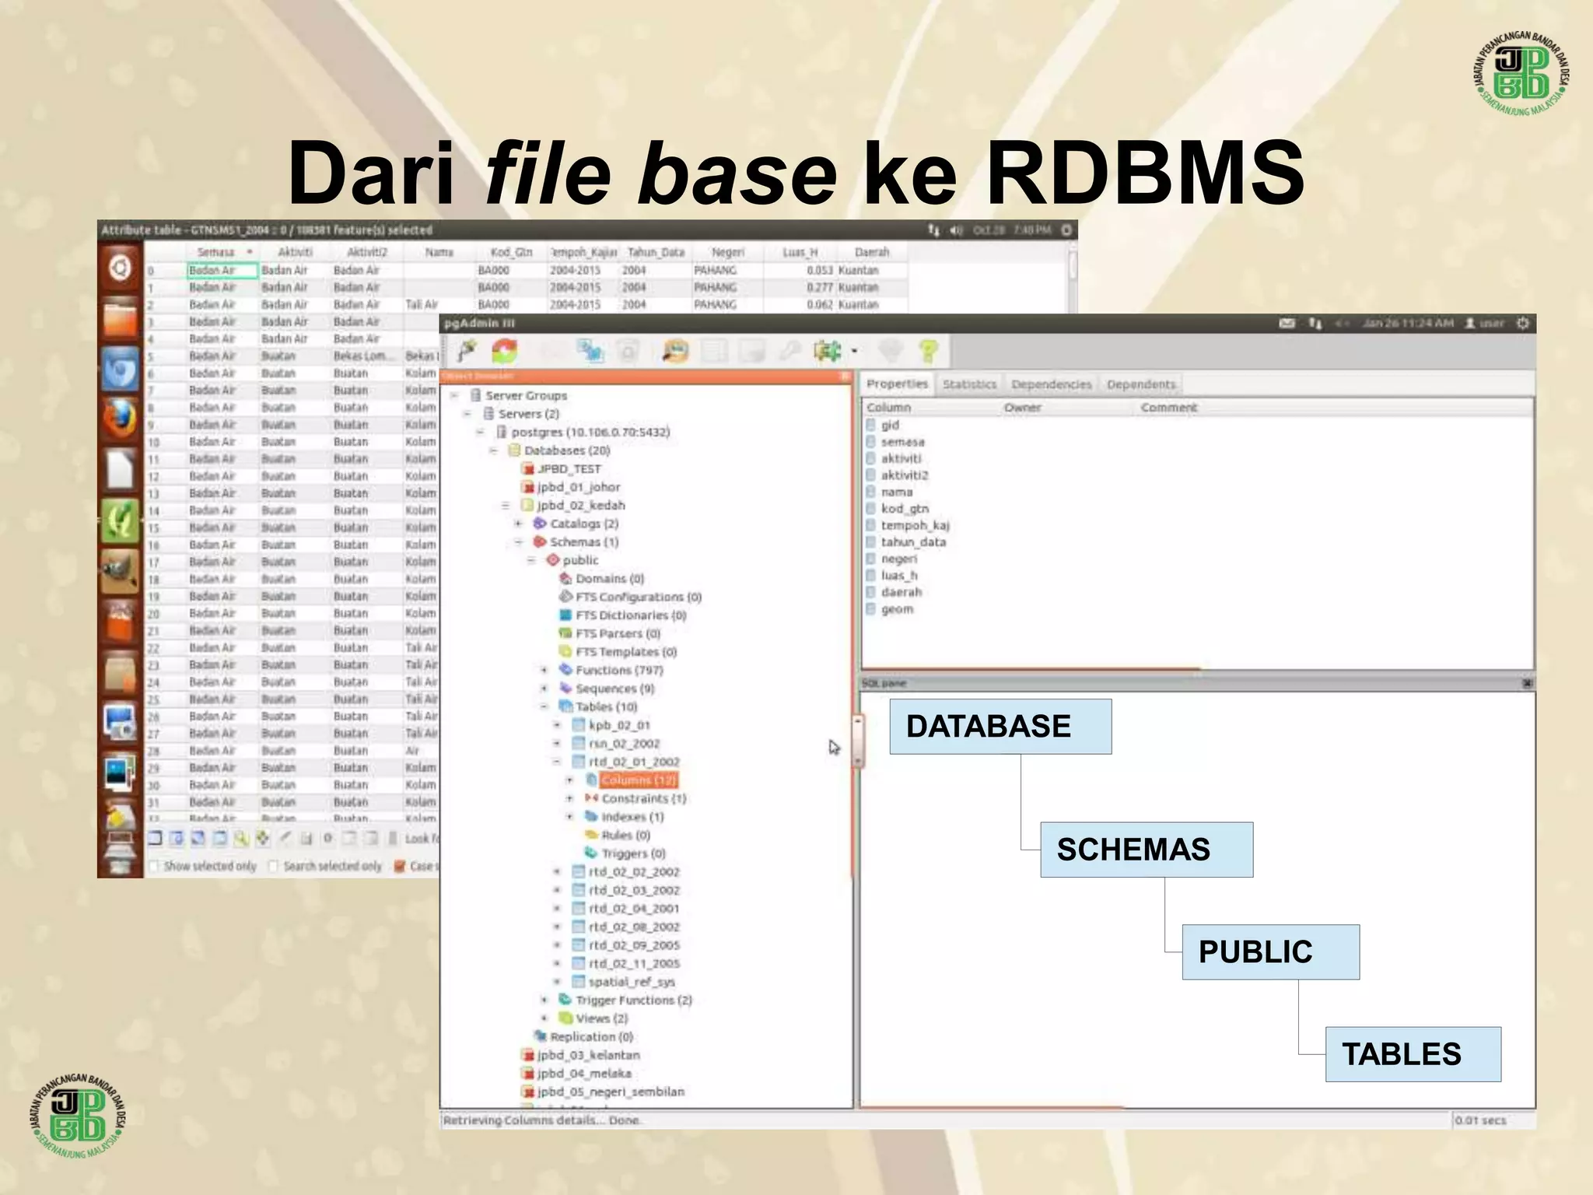Select the Constraints (1) tree item
The height and width of the screenshot is (1195, 1593).
click(643, 799)
